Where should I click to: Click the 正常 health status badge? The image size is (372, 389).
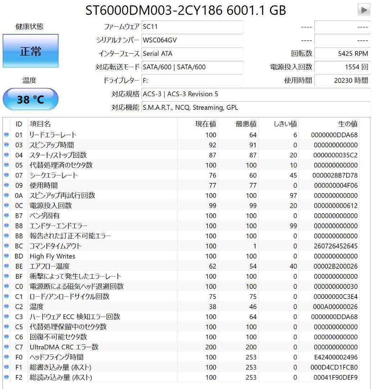click(30, 52)
